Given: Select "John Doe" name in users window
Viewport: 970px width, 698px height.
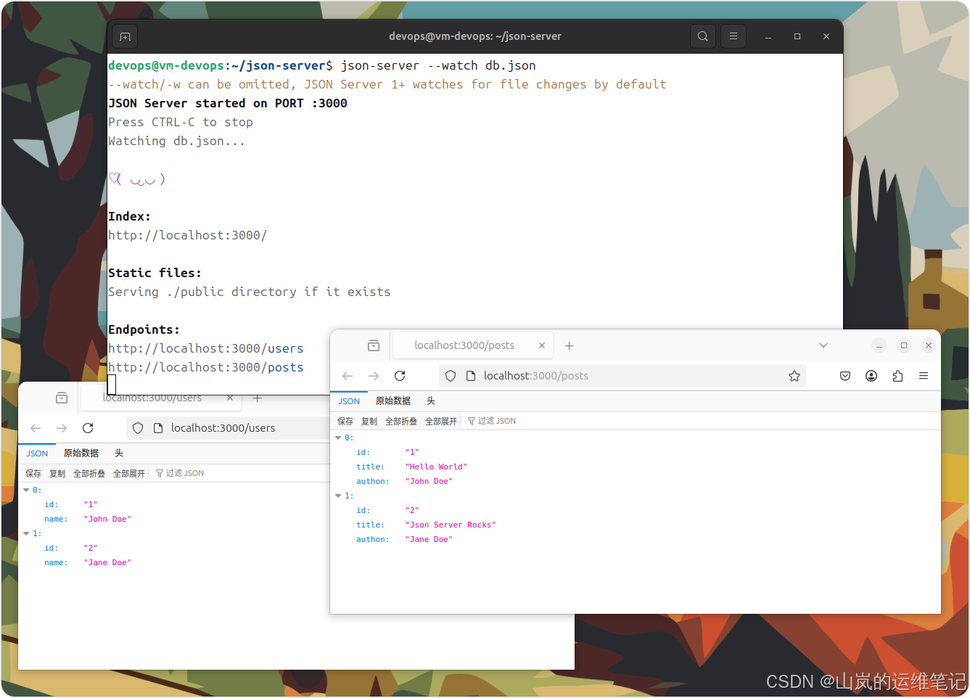Looking at the screenshot, I should pyautogui.click(x=107, y=519).
